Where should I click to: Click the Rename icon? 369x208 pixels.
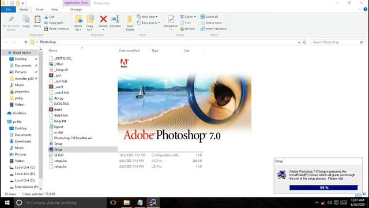click(115, 19)
